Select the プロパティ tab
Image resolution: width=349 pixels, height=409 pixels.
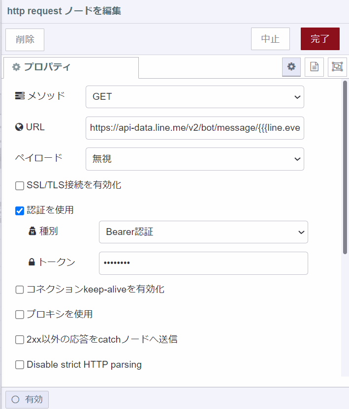(x=71, y=67)
